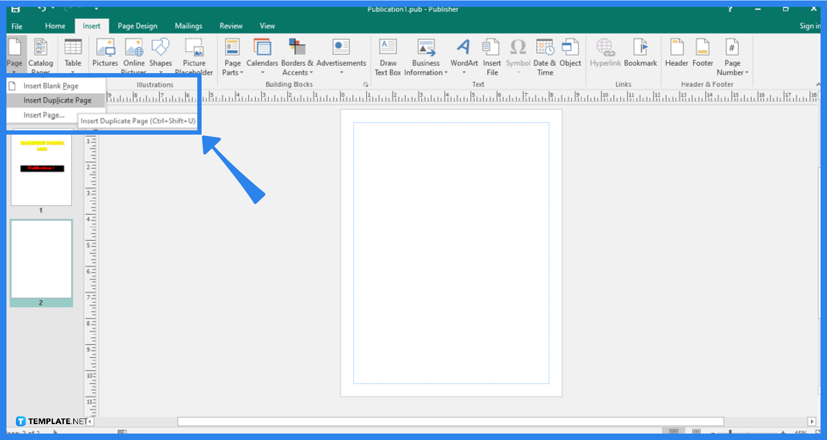The width and height of the screenshot is (827, 440).
Task: Open the Mailings ribbon tab
Action: coord(188,25)
